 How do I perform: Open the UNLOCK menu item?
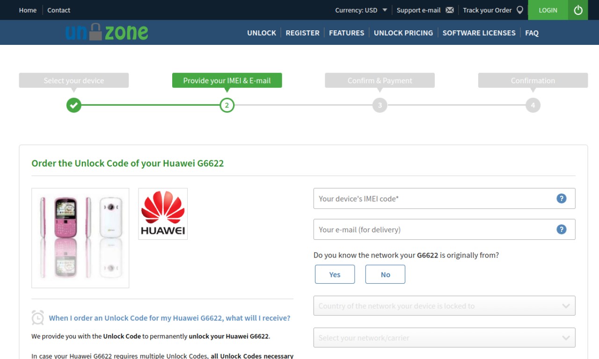pyautogui.click(x=262, y=33)
